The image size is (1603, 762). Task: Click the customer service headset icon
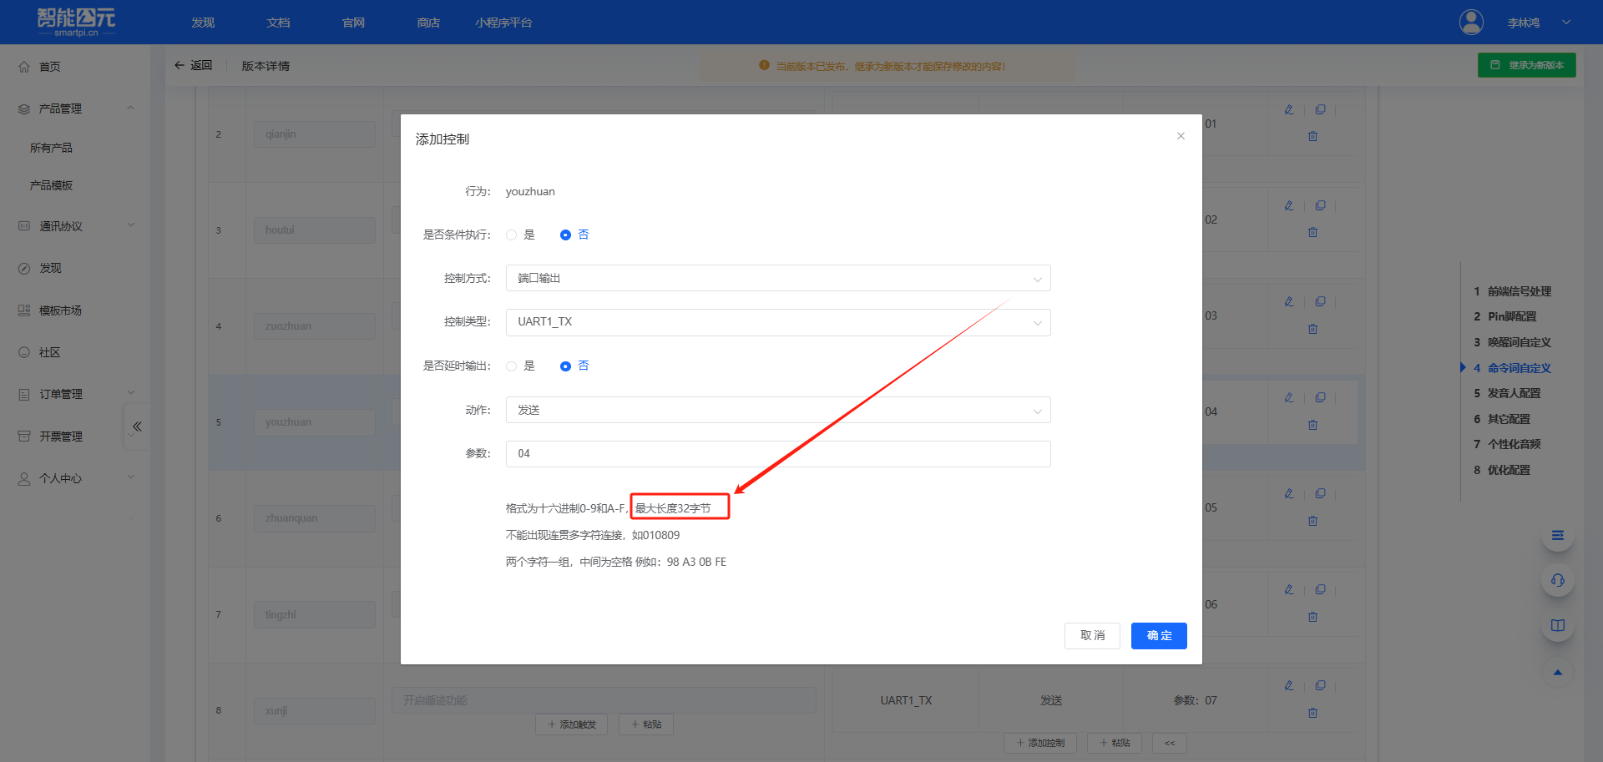point(1557,581)
